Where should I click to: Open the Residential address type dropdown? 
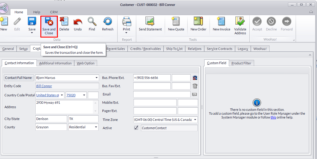point(96,127)
